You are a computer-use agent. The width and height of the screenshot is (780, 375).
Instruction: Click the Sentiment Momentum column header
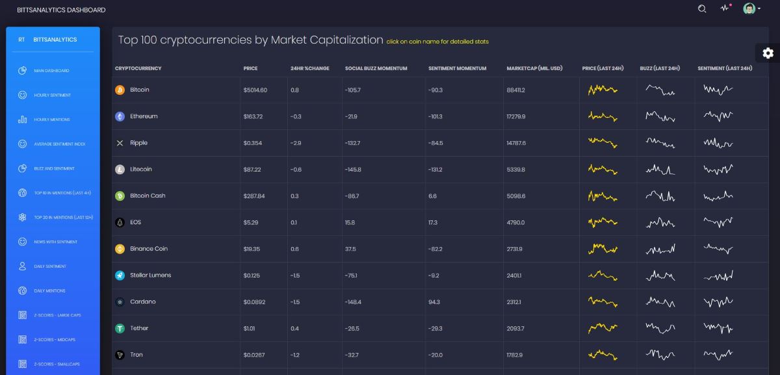(457, 68)
